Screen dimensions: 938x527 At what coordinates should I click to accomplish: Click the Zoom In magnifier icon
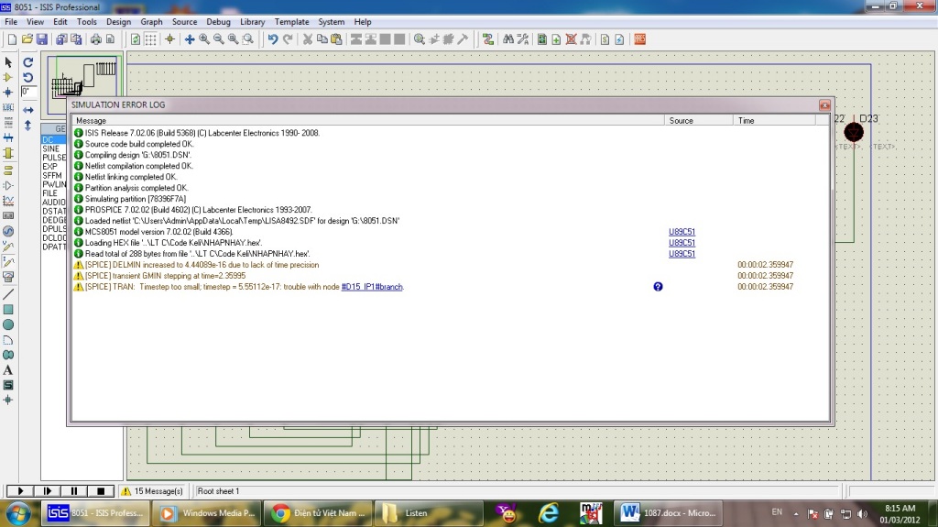tap(204, 39)
